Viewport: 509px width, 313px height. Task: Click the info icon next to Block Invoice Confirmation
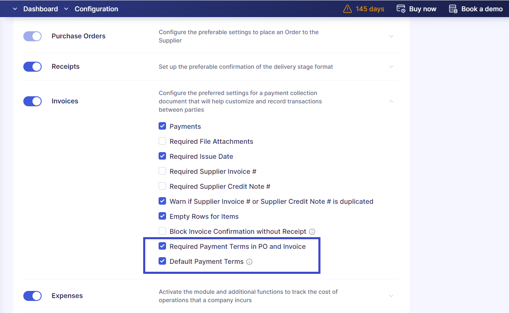312,231
